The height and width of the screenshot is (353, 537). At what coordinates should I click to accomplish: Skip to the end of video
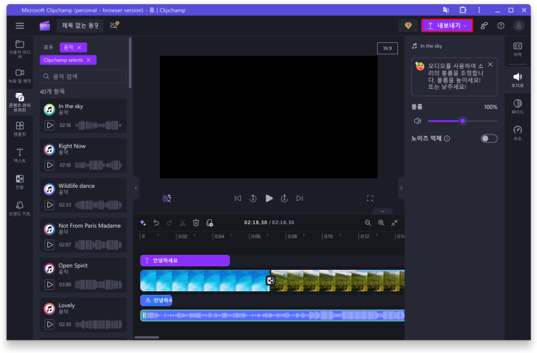(x=299, y=198)
